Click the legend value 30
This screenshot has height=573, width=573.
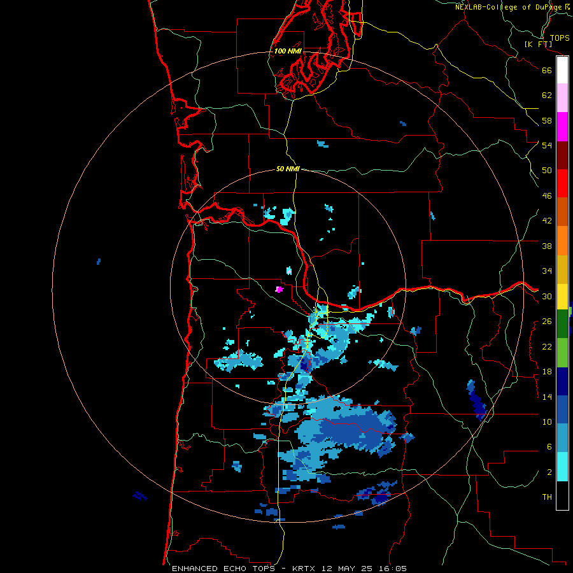pyautogui.click(x=547, y=296)
